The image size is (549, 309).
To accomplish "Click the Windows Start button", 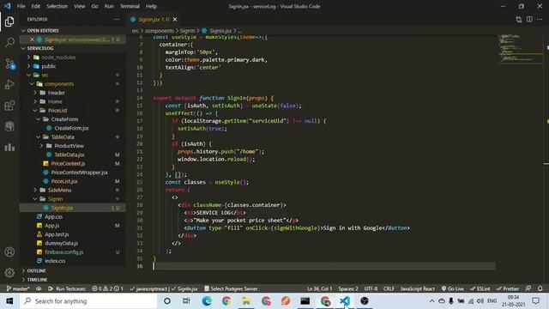I will [x=9, y=301].
